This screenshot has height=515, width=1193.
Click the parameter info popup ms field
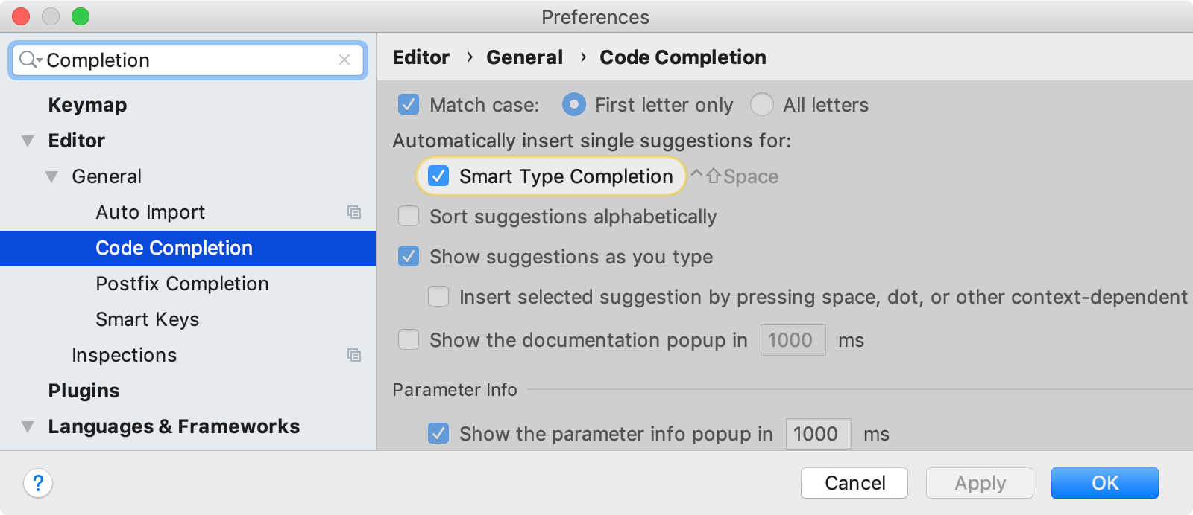(x=817, y=434)
